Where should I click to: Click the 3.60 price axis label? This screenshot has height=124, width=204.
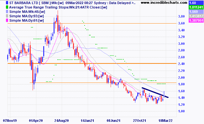181,23
